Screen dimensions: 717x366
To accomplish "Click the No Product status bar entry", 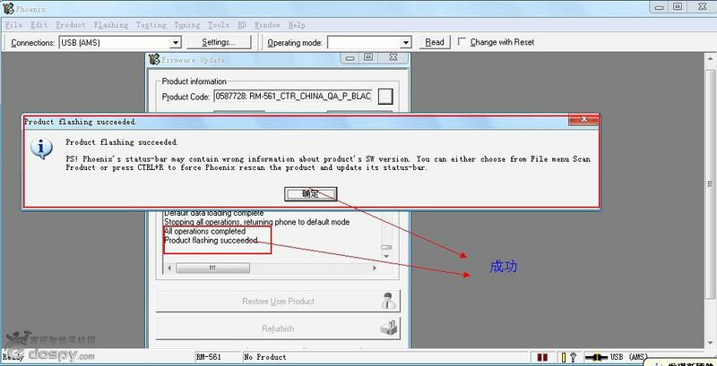I will pos(265,357).
